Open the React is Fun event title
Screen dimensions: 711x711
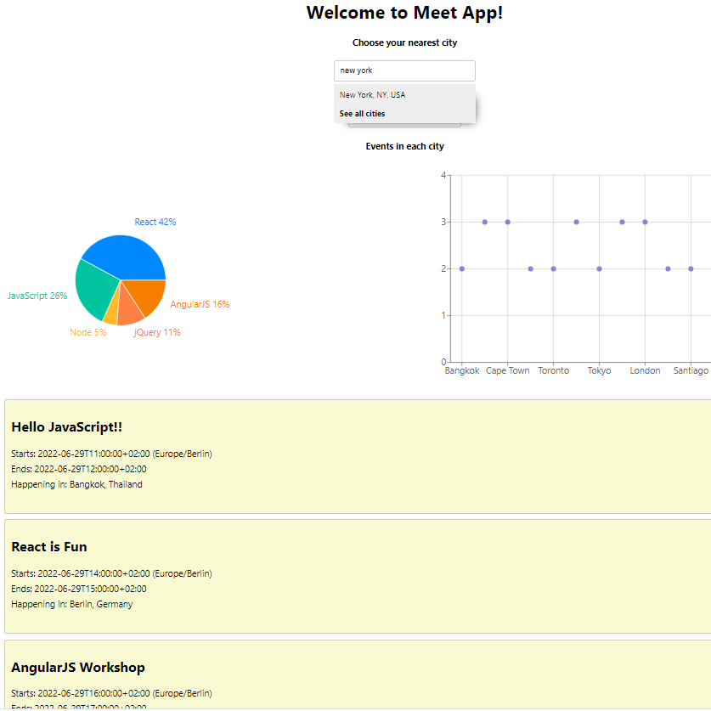point(49,547)
